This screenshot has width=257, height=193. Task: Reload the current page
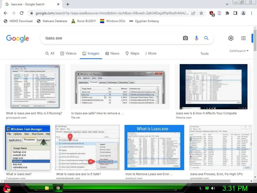click(x=22, y=13)
